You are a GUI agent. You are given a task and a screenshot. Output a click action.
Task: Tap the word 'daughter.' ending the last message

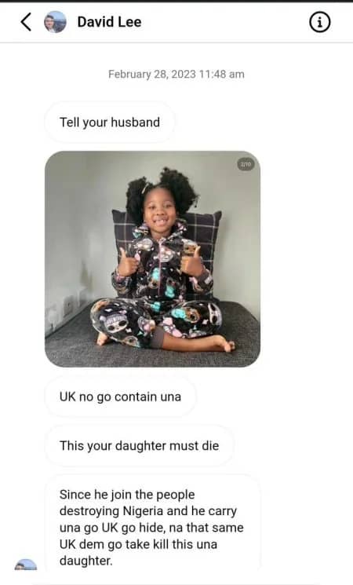(86, 561)
